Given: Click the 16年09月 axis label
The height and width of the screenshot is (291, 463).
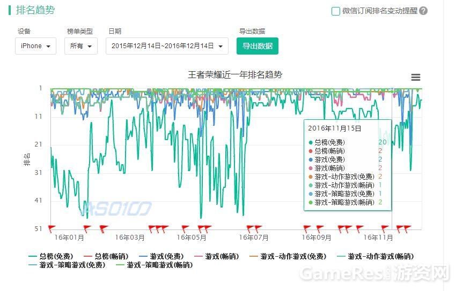Looking at the screenshot, I should point(316,238).
